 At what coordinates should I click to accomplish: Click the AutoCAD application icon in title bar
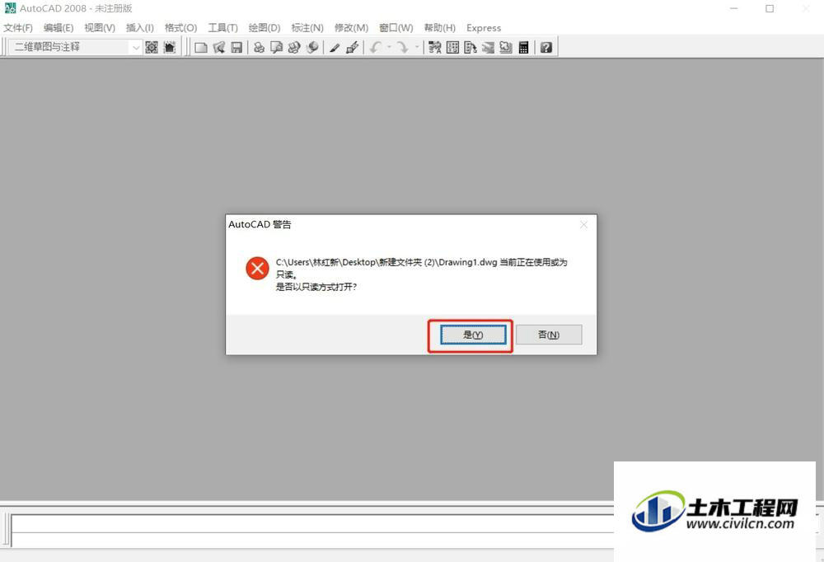10,8
